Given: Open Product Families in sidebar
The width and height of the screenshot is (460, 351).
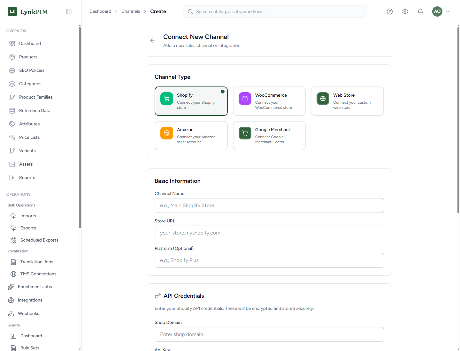Looking at the screenshot, I should click(x=40, y=97).
